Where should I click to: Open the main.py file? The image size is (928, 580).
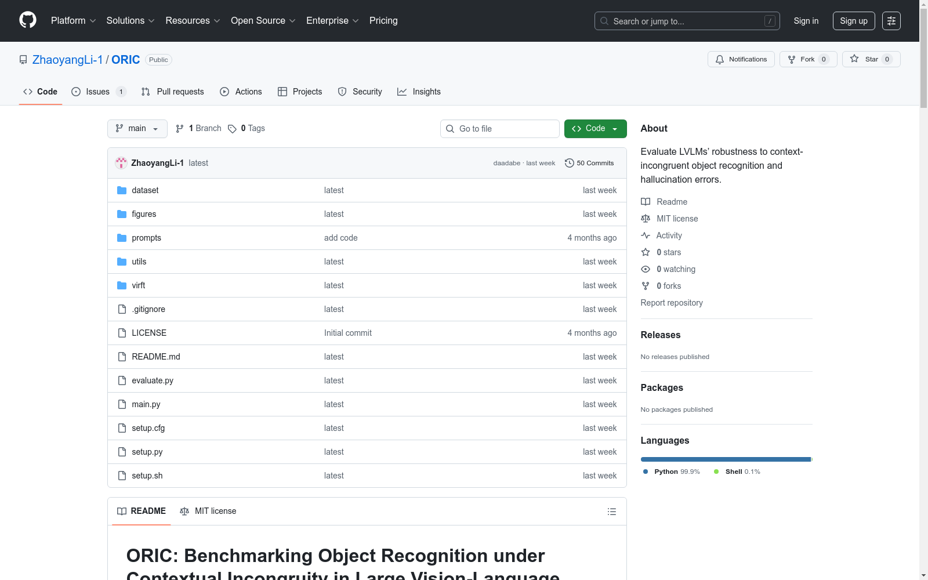[146, 404]
